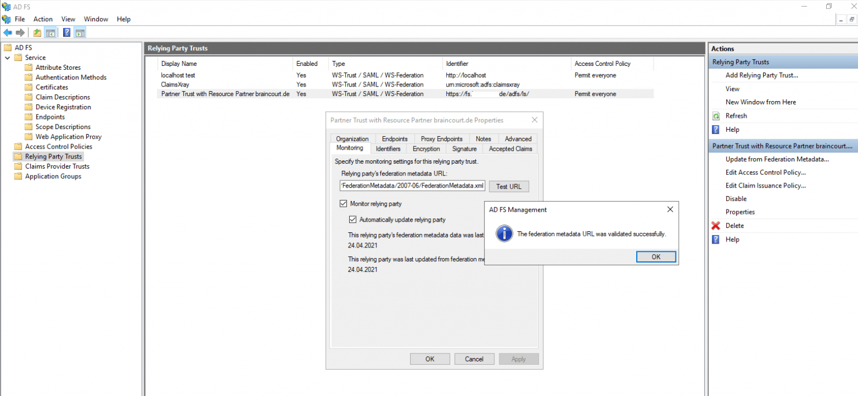Select the ClaimsXray relying party row
This screenshot has width=858, height=396.
coord(175,84)
